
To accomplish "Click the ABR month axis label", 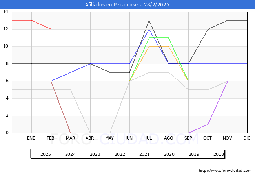I will coord(90,138).
